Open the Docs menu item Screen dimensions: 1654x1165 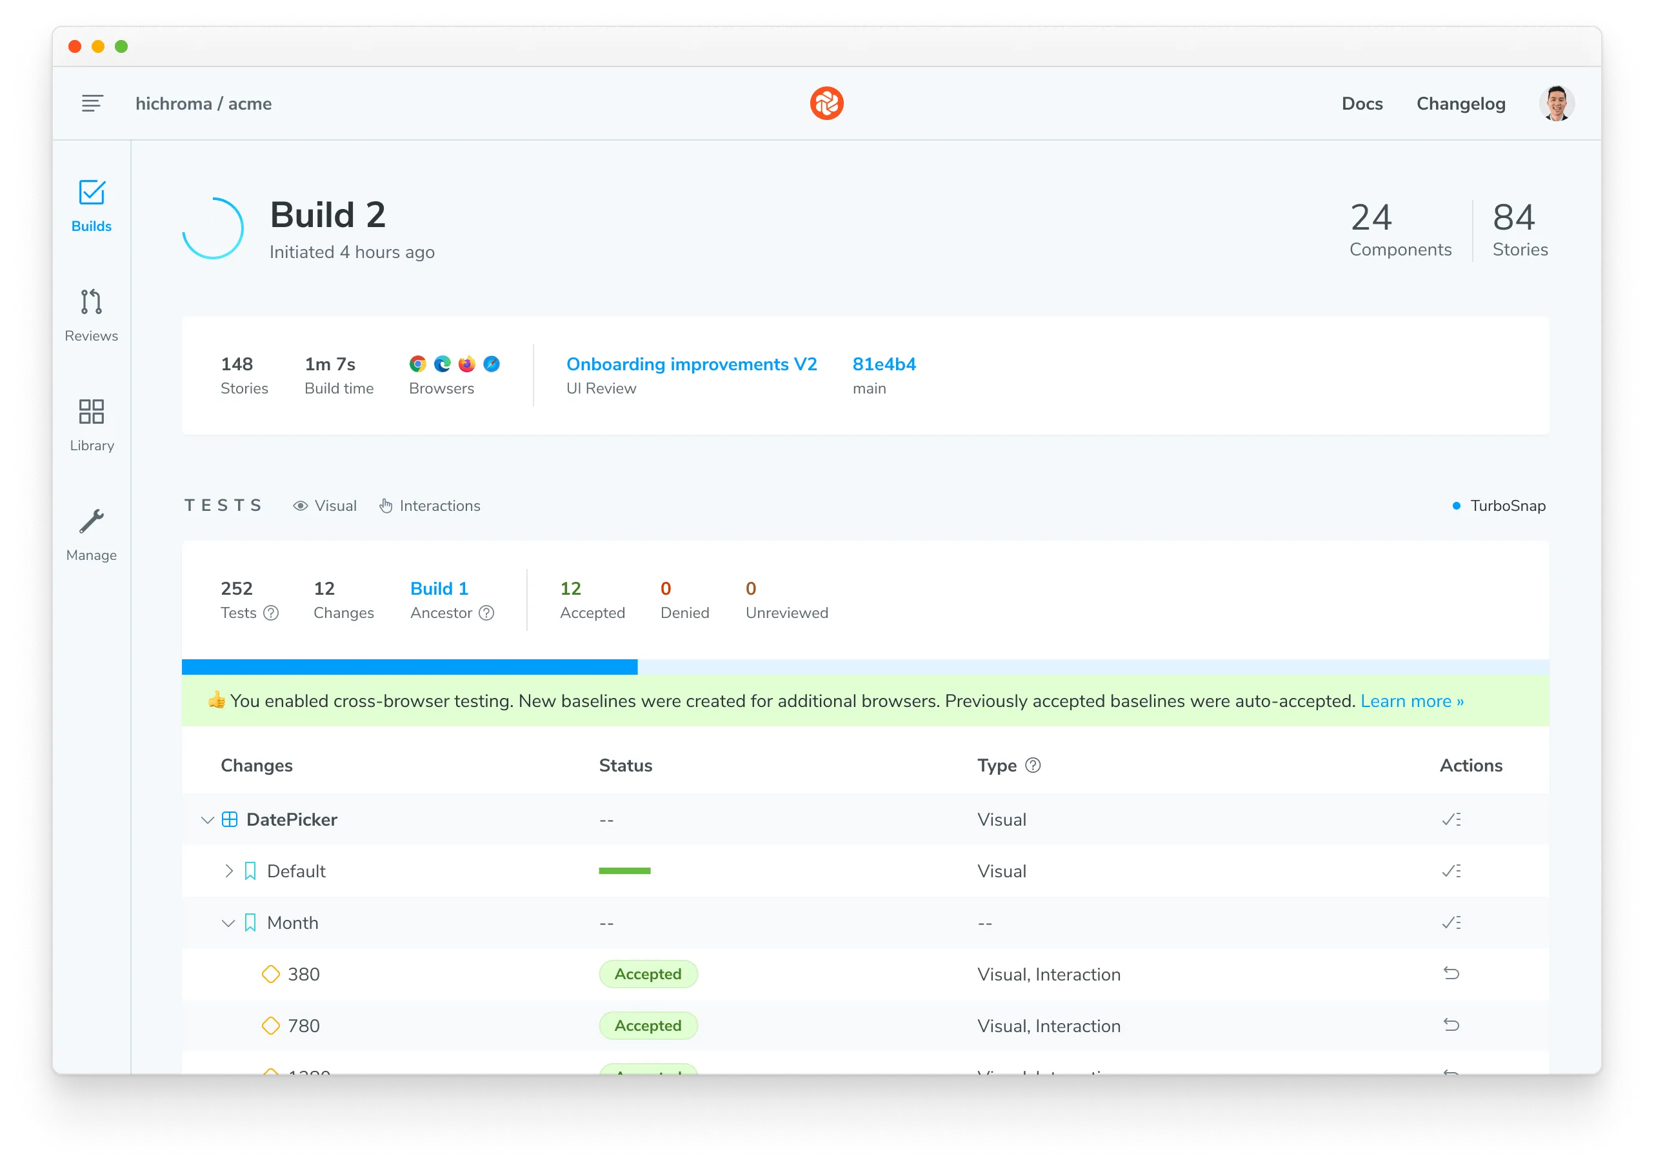(x=1362, y=103)
